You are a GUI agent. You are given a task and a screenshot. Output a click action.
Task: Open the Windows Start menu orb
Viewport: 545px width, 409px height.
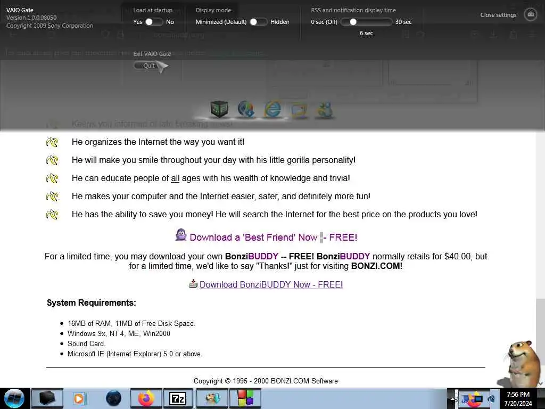pos(14,398)
